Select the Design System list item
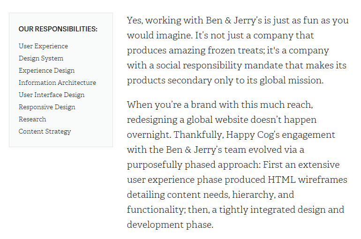Viewport: 361px width, 239px height. point(41,59)
